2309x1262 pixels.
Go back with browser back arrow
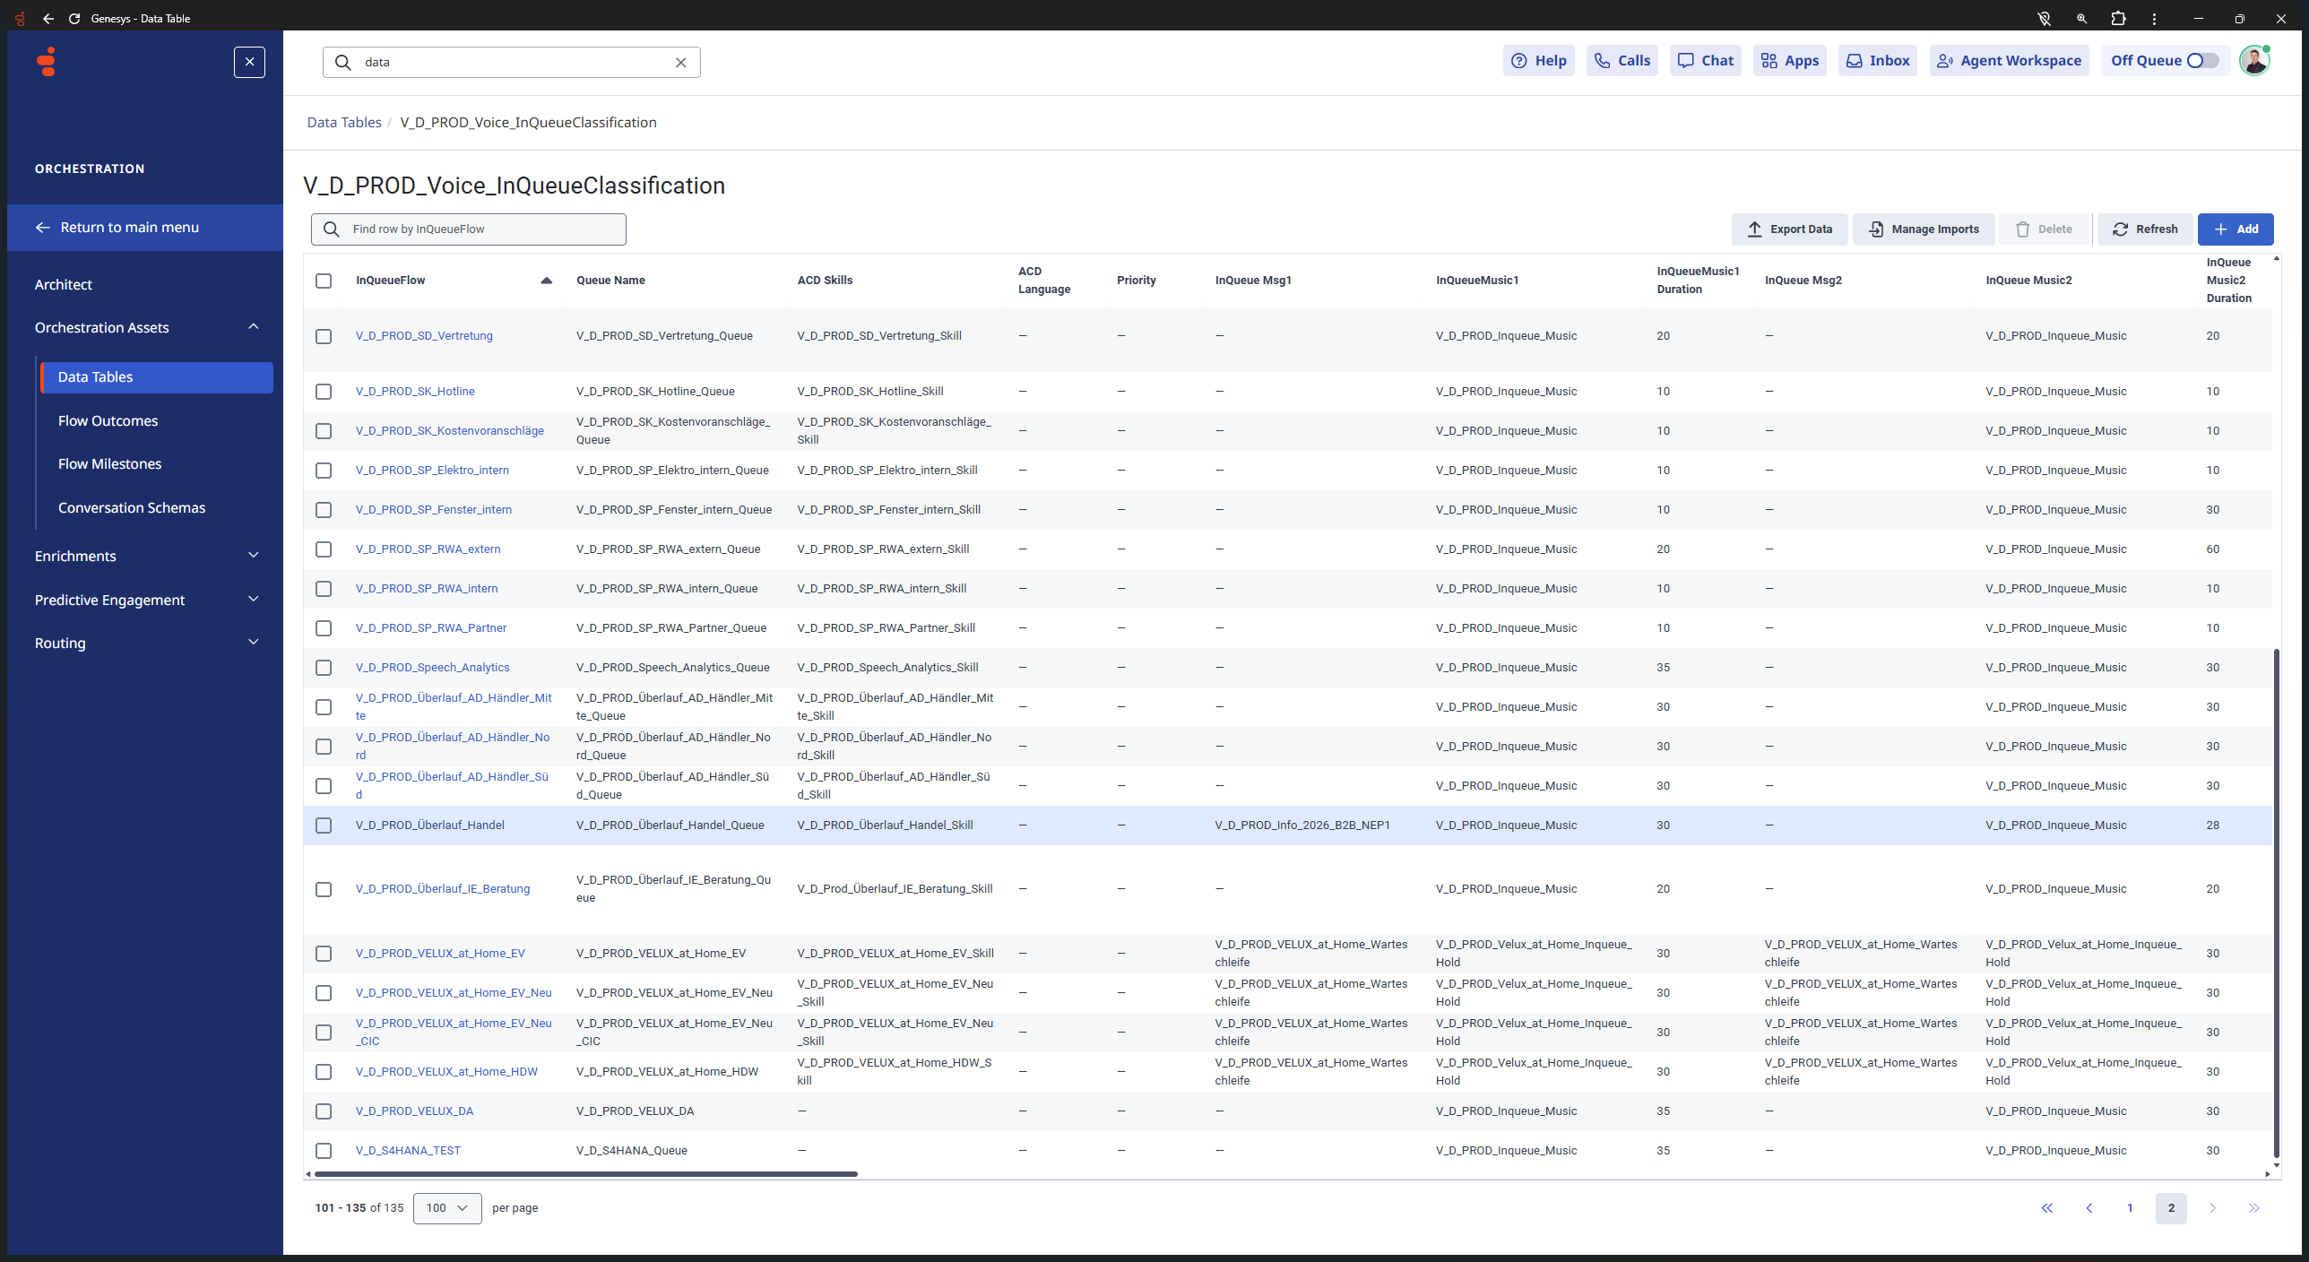[48, 18]
